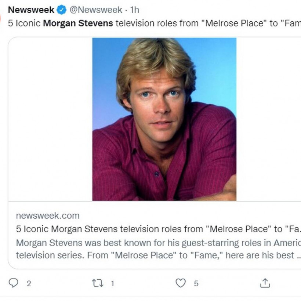The image size is (301, 301).
Task: Open the share menu icon
Action: click(265, 283)
